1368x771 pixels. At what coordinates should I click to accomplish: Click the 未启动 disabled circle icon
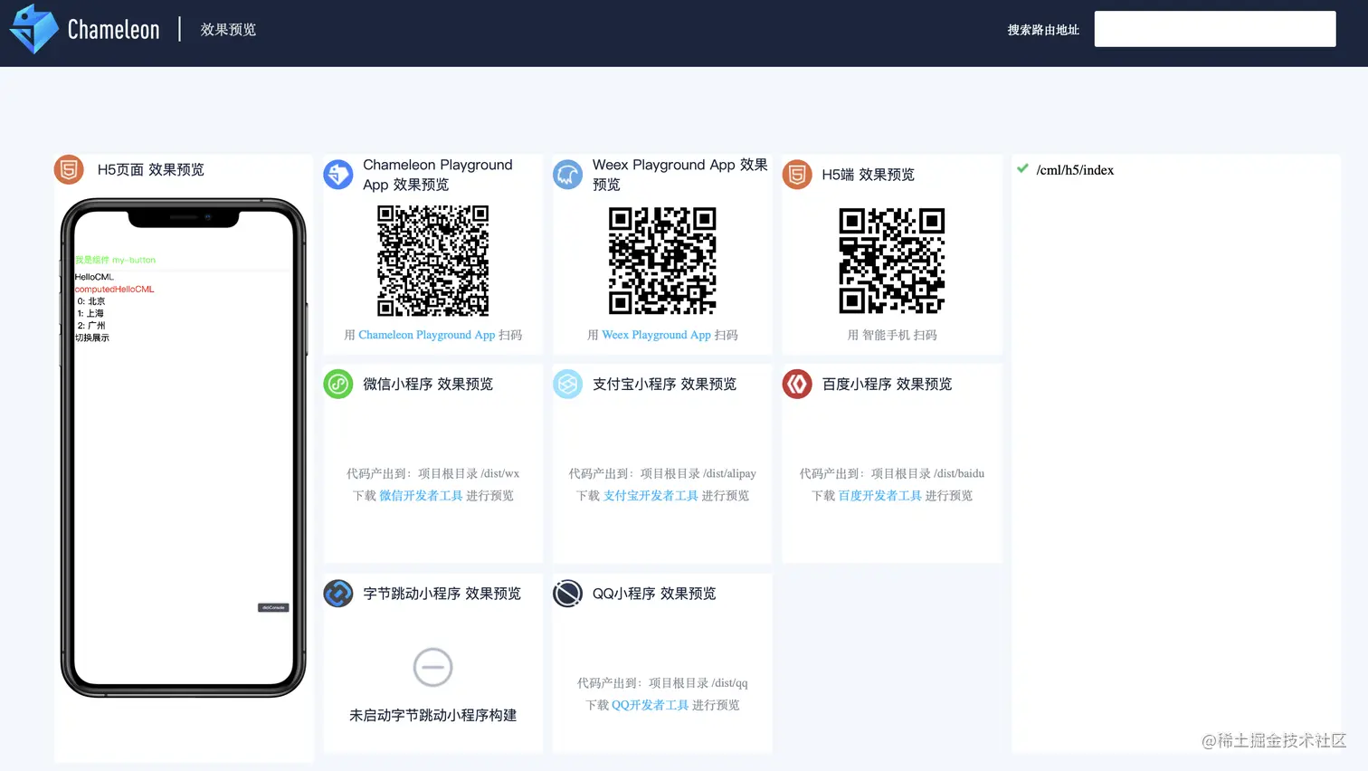pyautogui.click(x=432, y=668)
